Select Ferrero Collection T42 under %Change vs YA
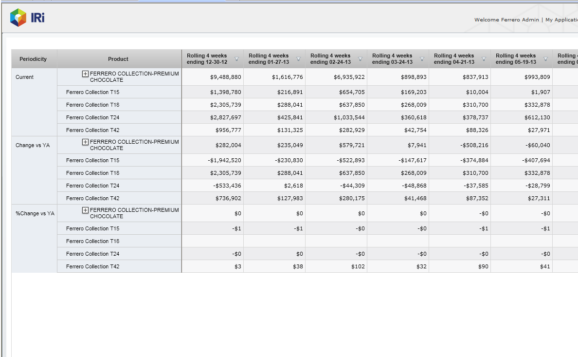This screenshot has width=578, height=357. (92, 266)
